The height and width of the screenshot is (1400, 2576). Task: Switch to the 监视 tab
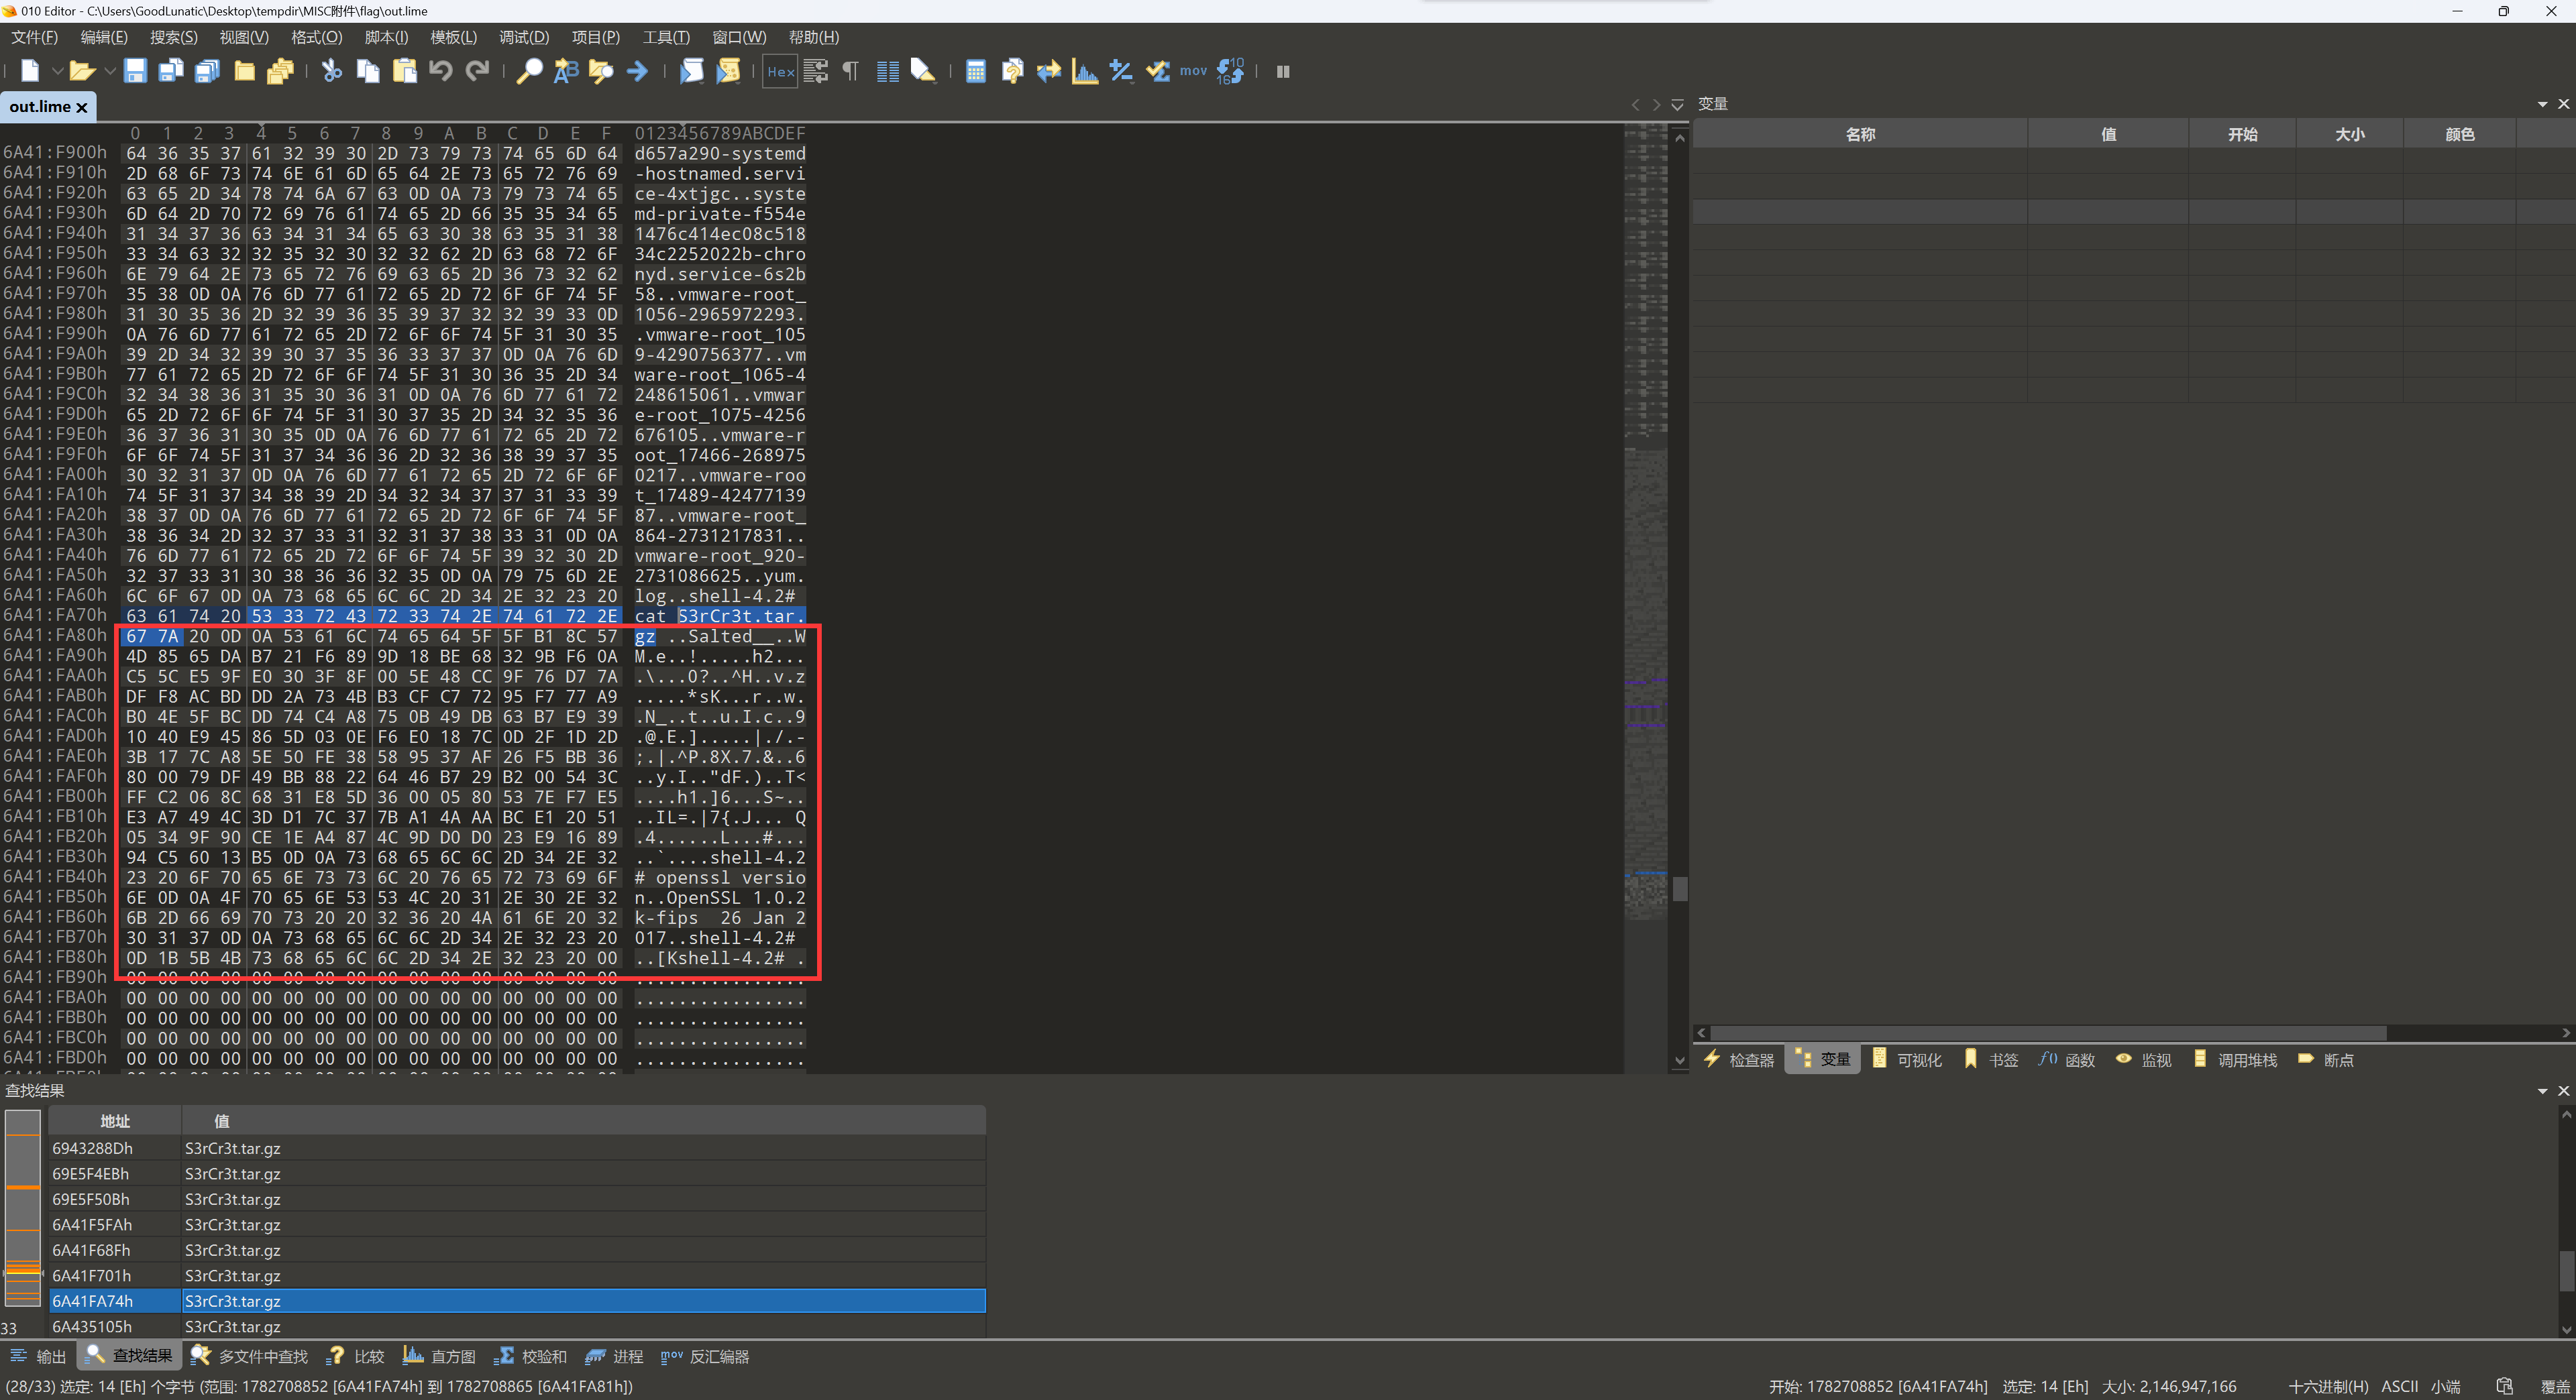2143,1059
